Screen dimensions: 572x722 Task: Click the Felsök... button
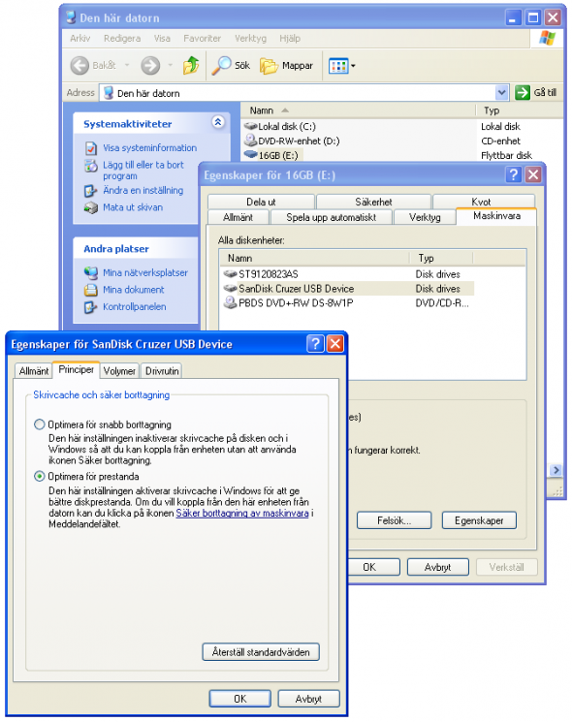395,520
